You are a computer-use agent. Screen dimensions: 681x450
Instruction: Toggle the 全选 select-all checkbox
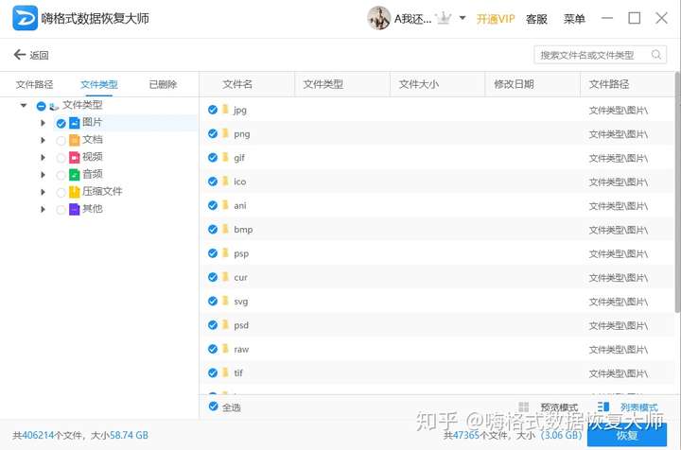213,407
